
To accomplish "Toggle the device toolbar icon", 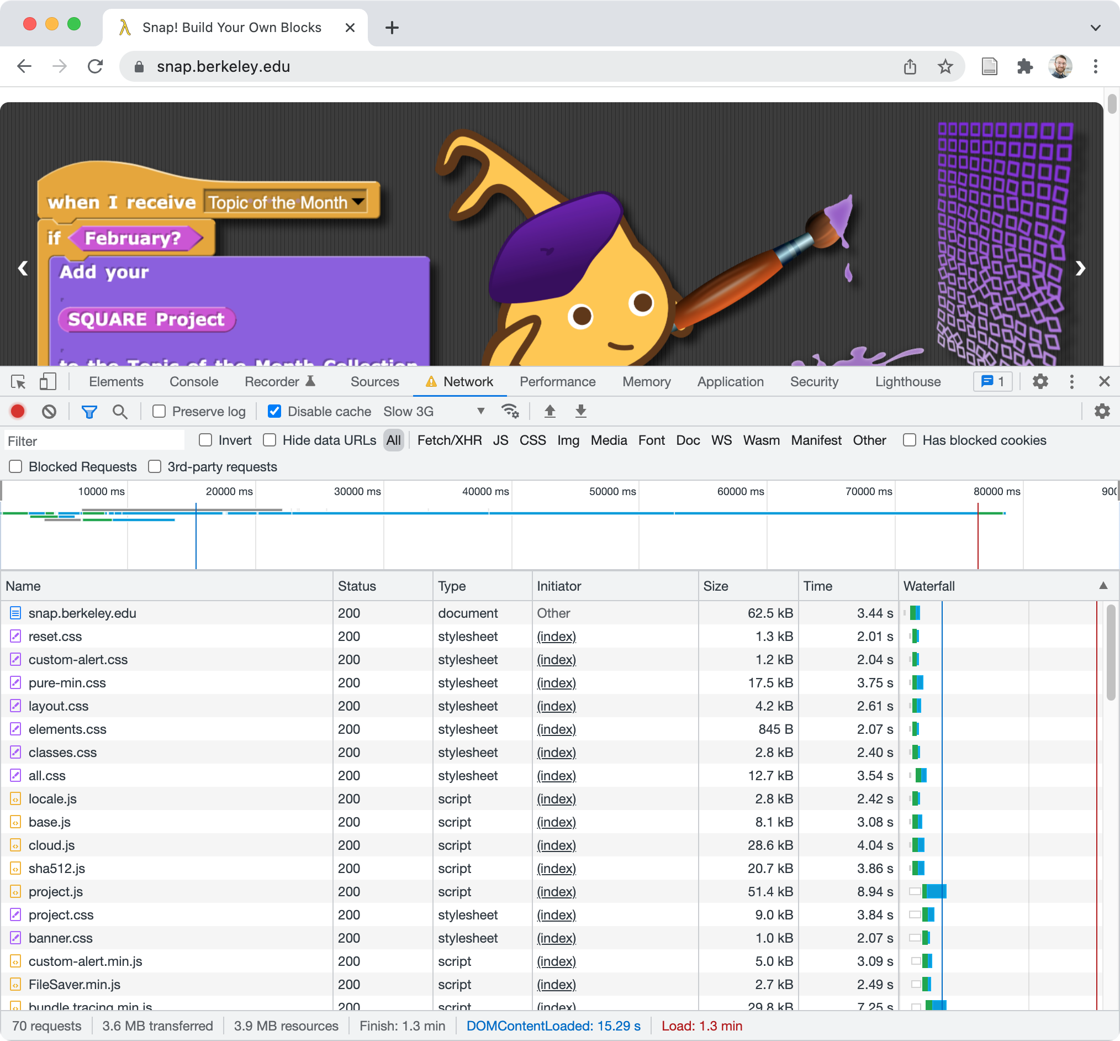I will (48, 382).
